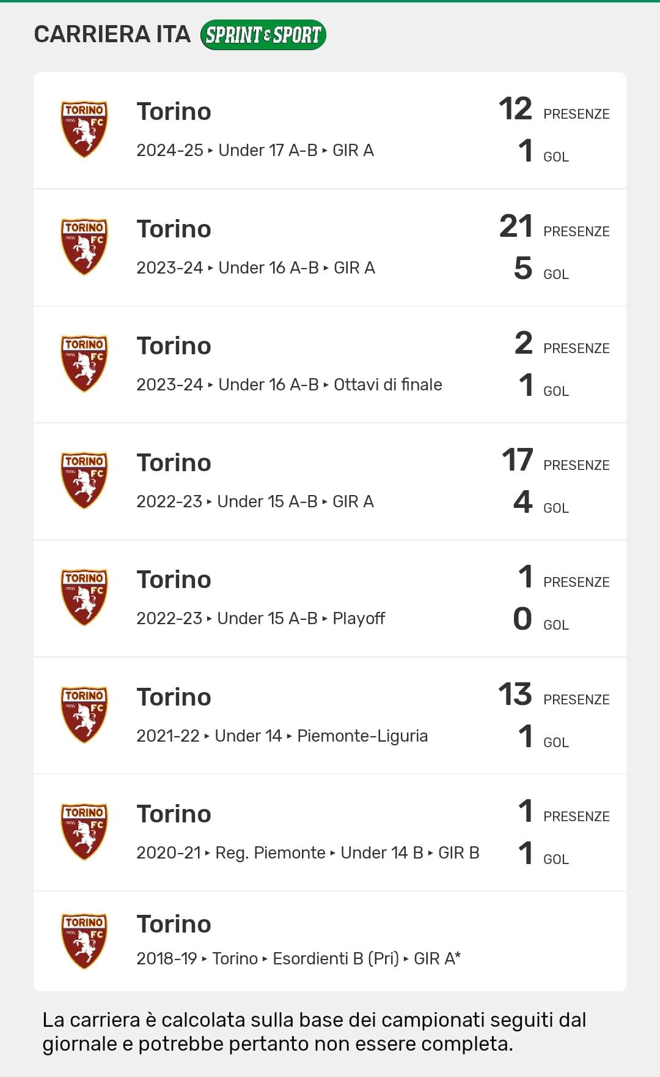Click Torino crest in Ottavi di finale row
660x1077 pixels.
pyautogui.click(x=84, y=363)
